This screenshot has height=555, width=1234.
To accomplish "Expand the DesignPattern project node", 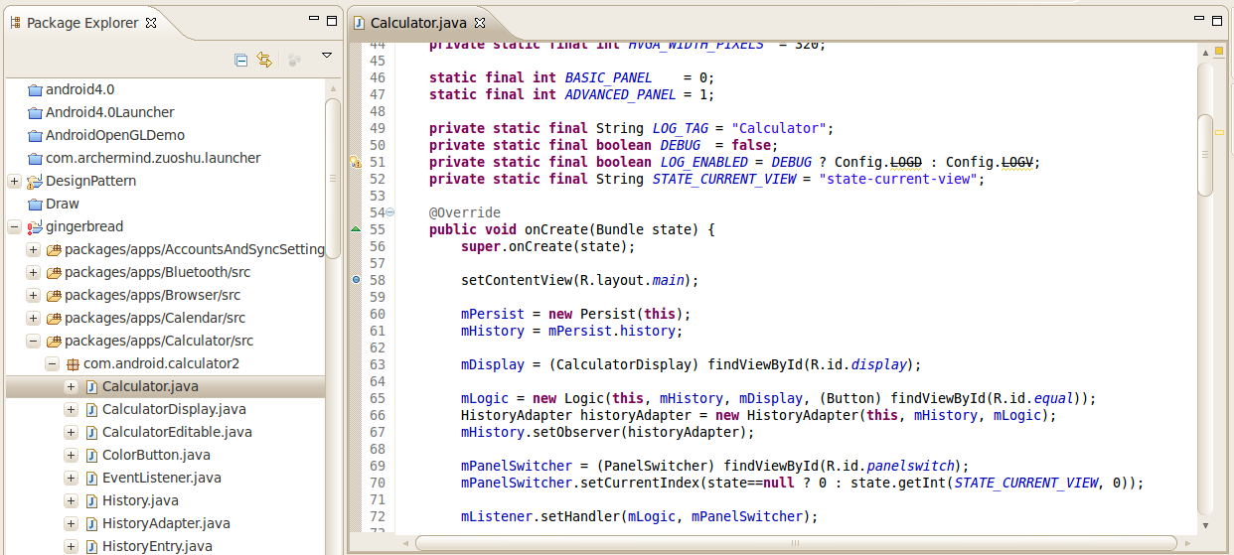I will (x=14, y=181).
